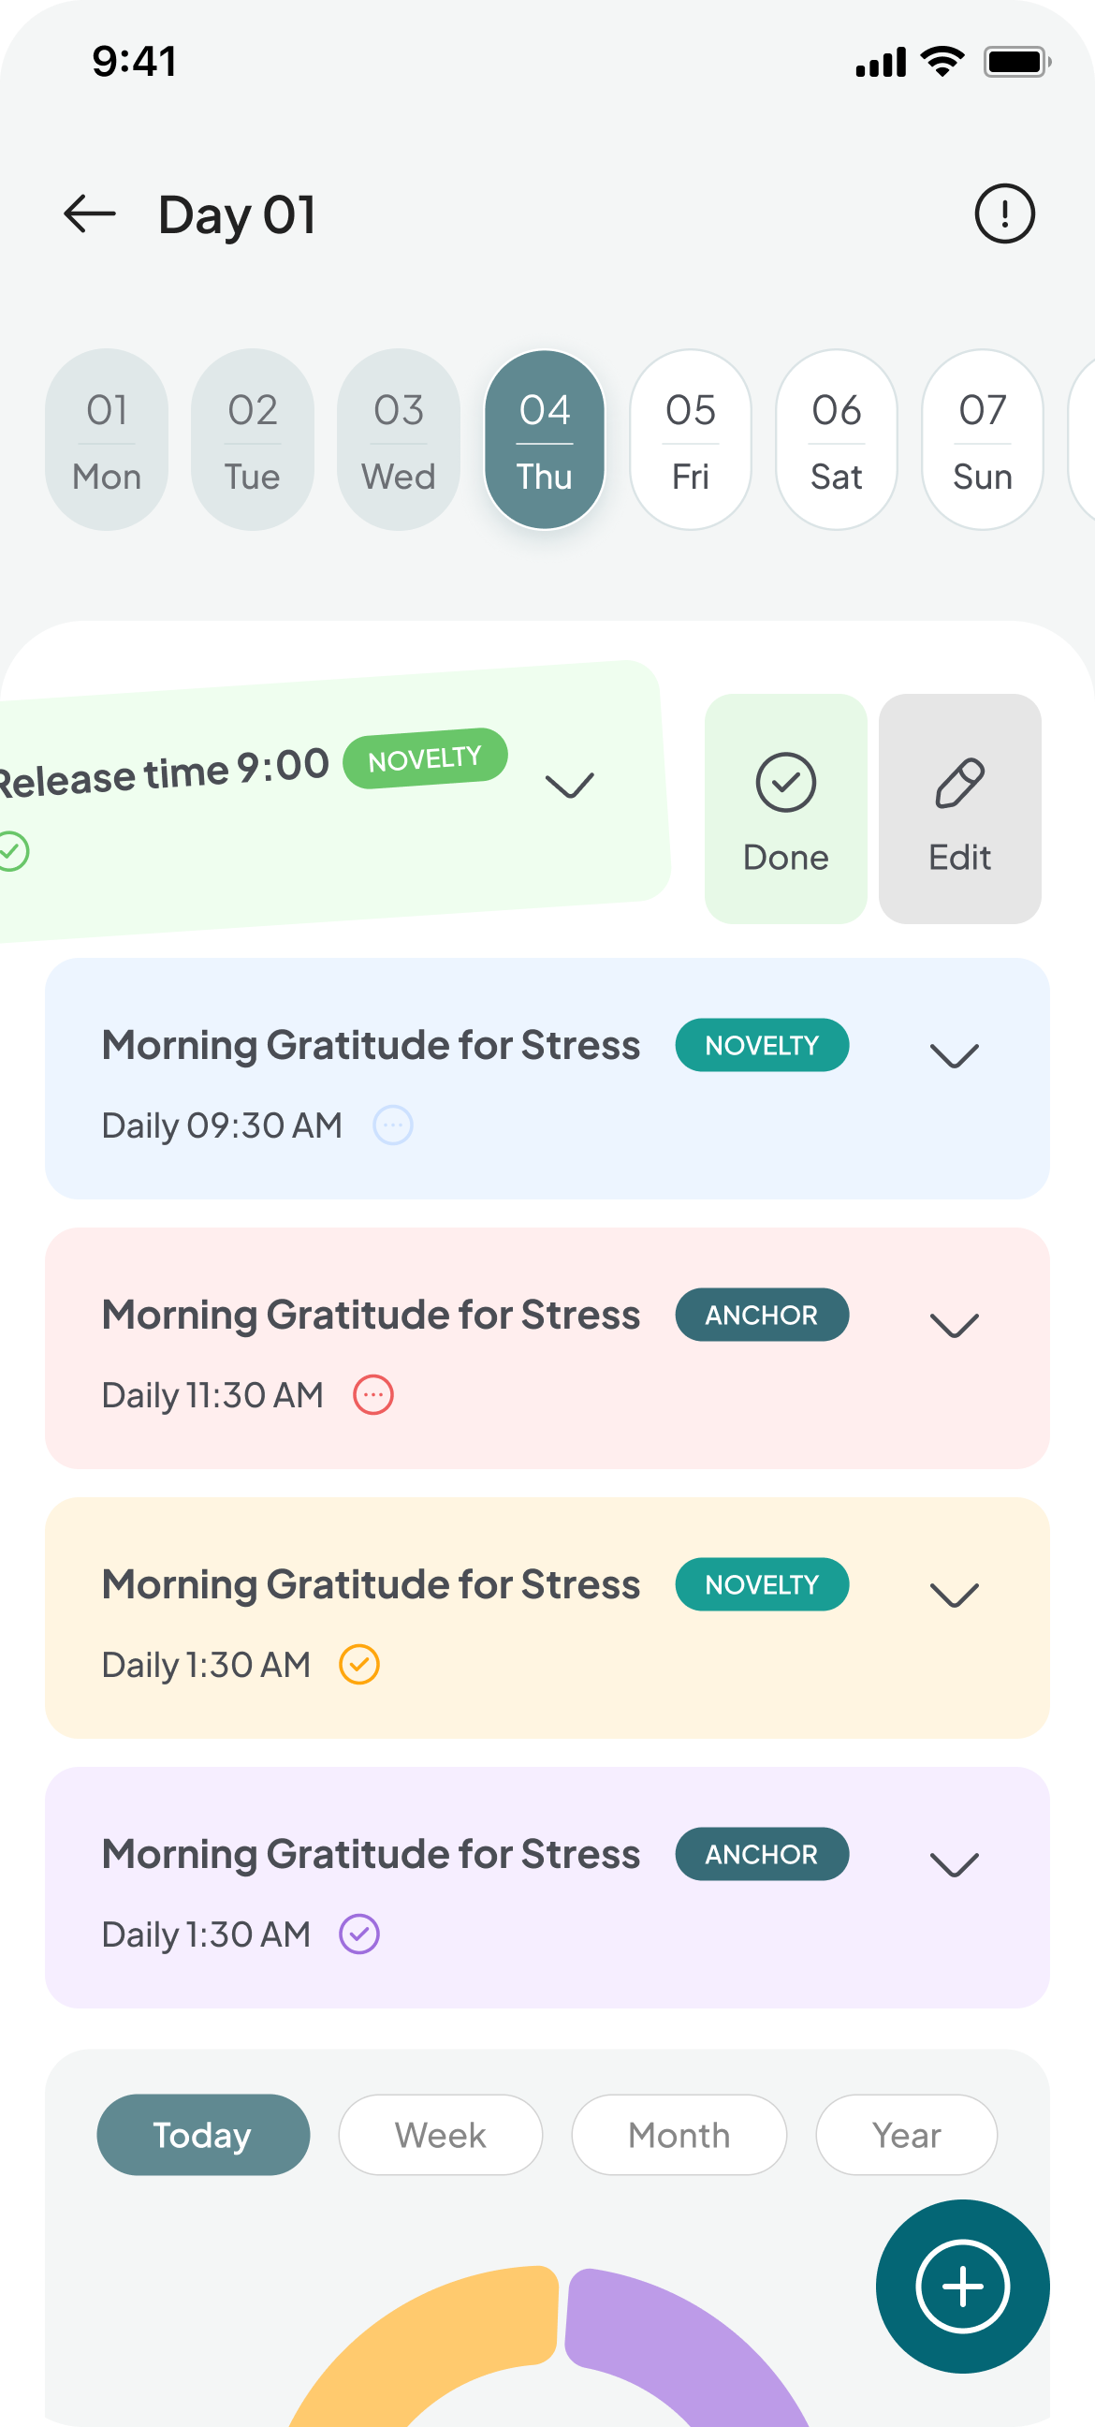Mark the green check on Release time entry
1095x2427 pixels.
tap(12, 852)
